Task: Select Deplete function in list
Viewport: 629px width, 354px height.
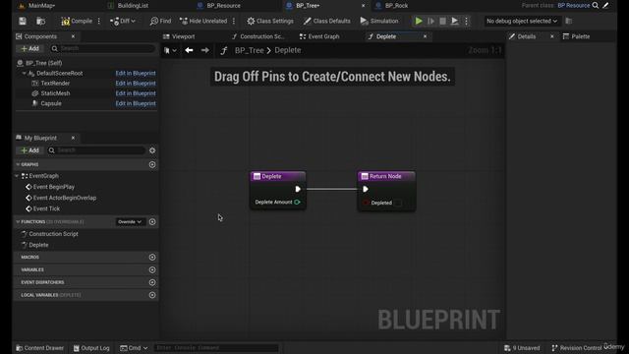Action: 38,245
